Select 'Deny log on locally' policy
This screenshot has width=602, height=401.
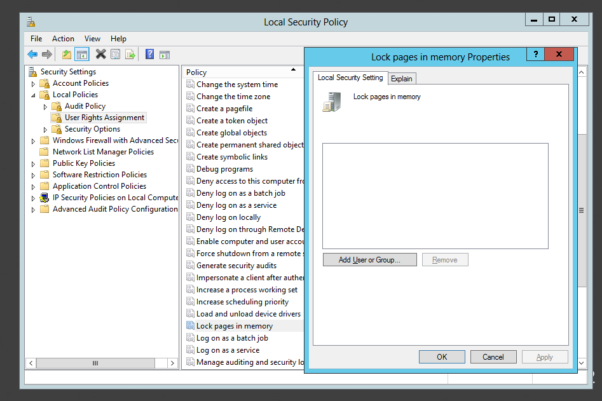tap(228, 217)
